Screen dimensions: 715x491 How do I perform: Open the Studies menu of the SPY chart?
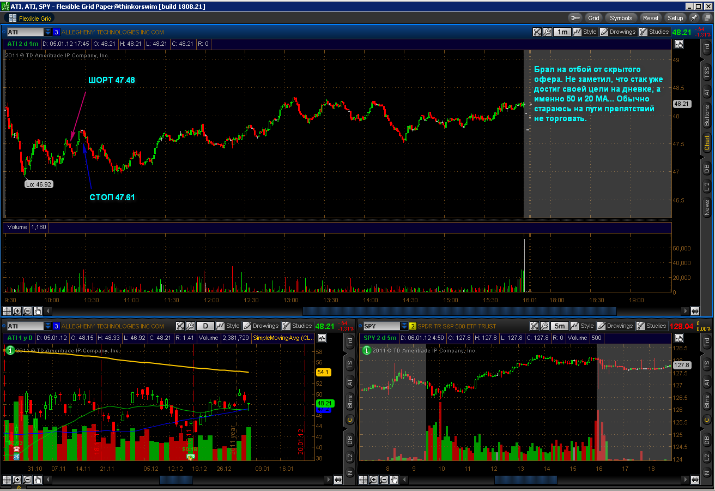651,326
